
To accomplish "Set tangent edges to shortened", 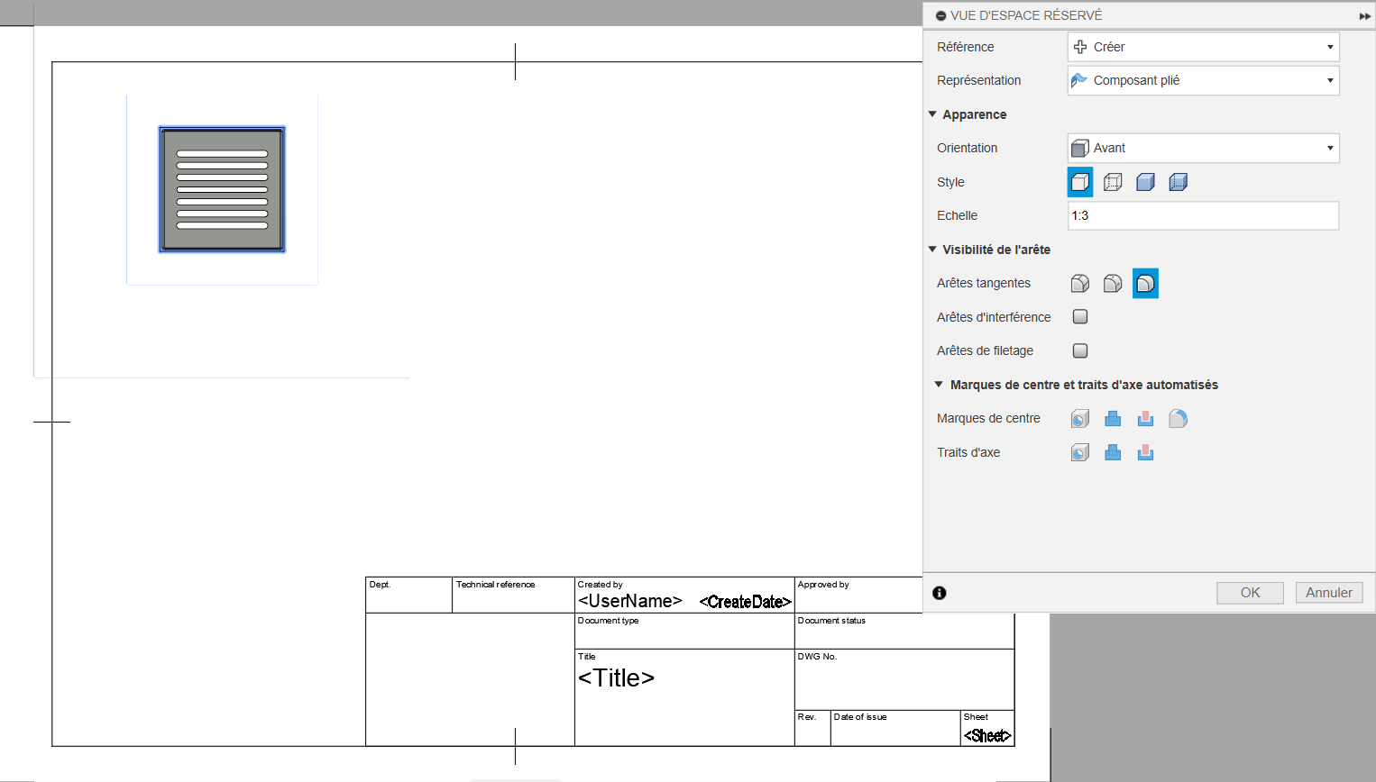I will [x=1113, y=284].
